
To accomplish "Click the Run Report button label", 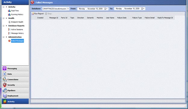I will click(x=39, y=14).
